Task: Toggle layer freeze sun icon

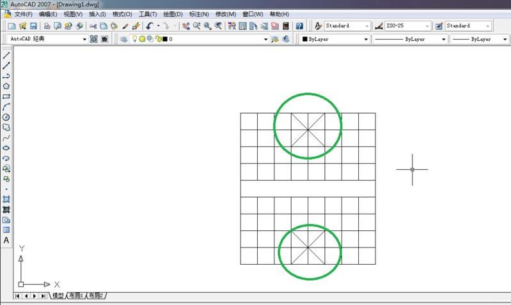Action: 142,39
